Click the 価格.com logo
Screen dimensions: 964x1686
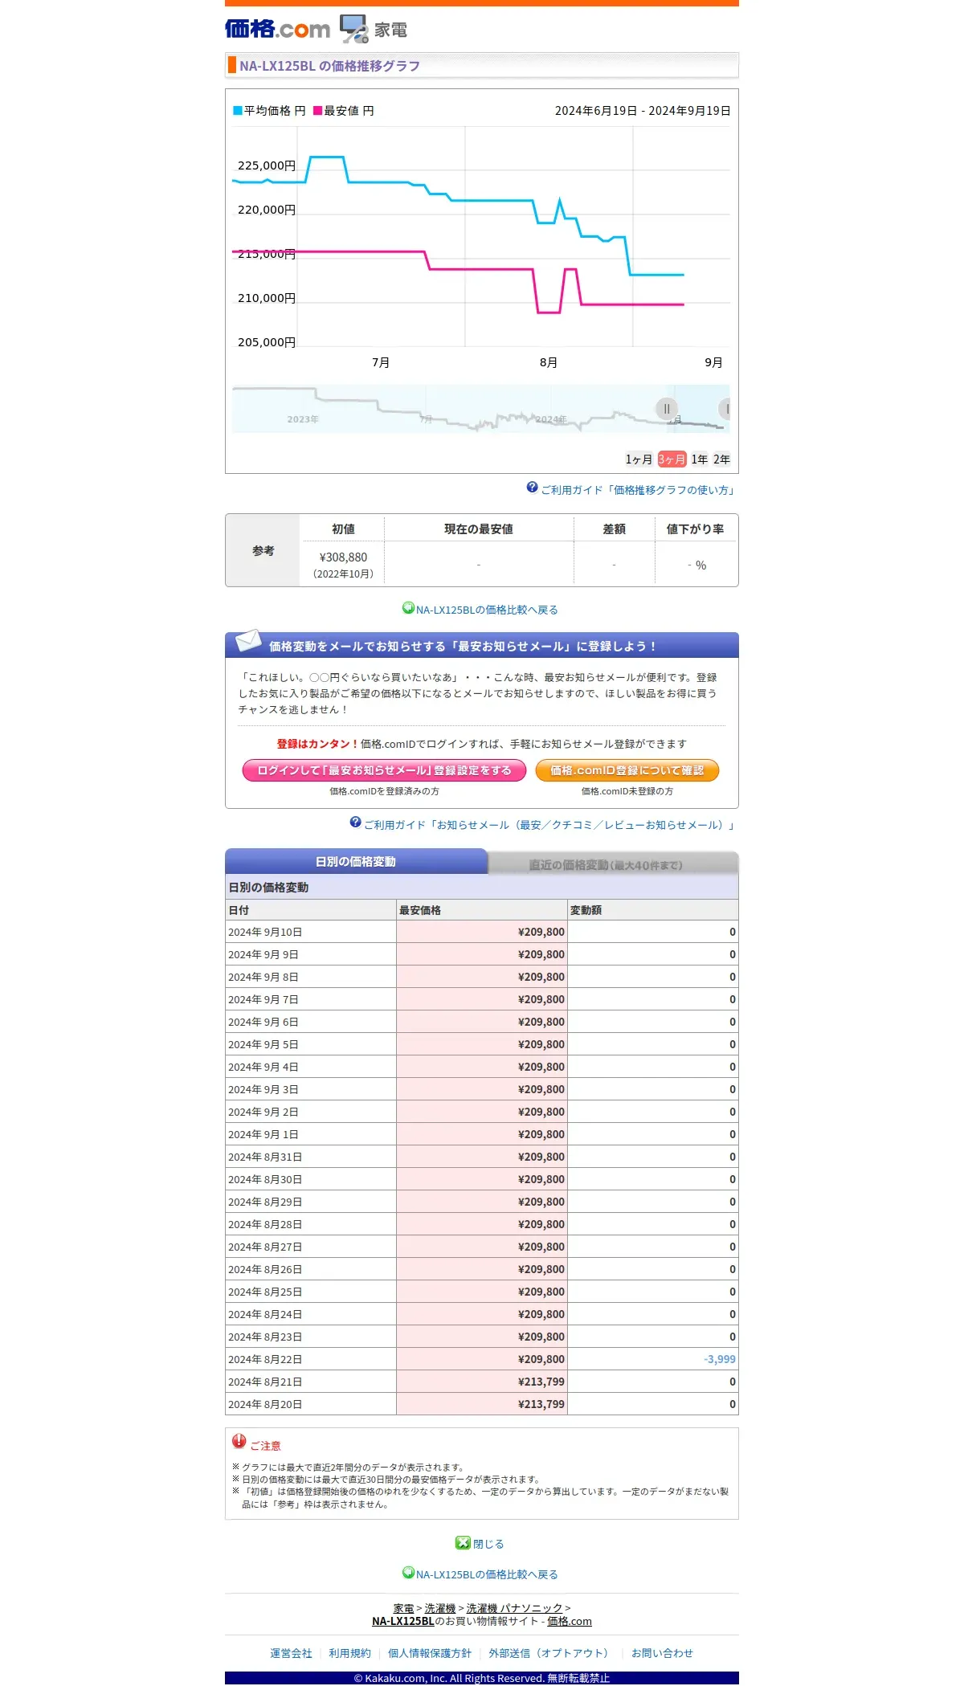click(x=277, y=30)
